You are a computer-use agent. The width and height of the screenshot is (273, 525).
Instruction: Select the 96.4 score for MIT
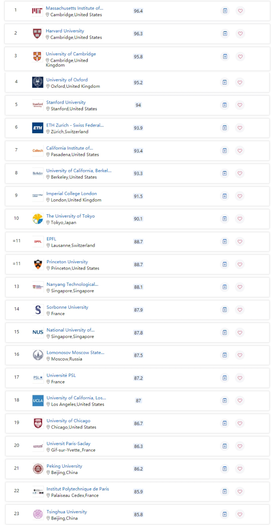pyautogui.click(x=138, y=11)
